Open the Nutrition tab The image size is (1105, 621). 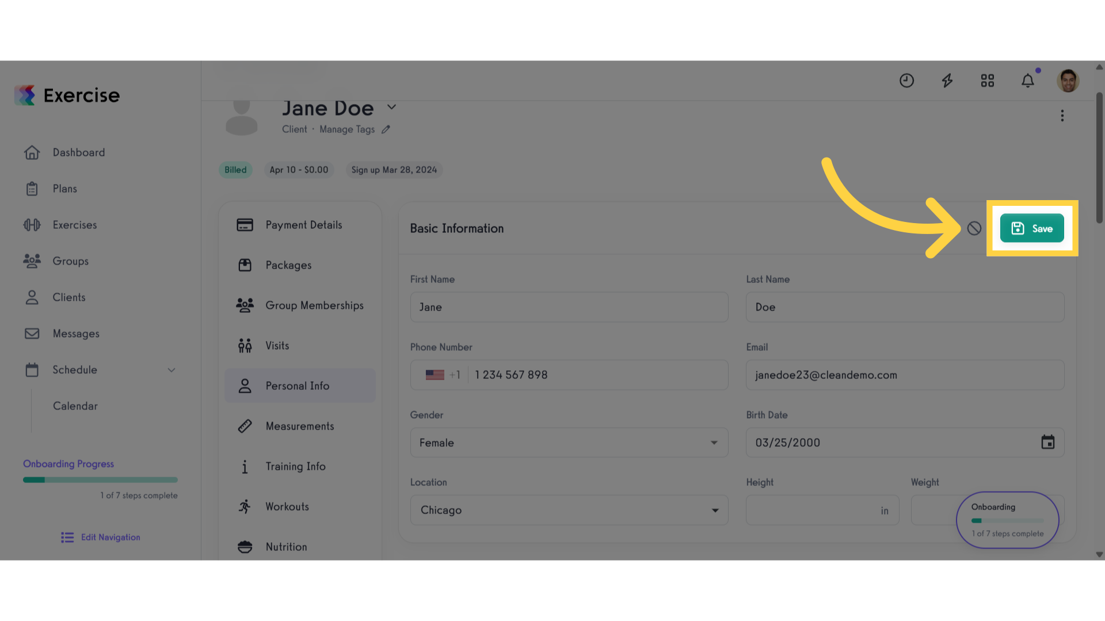click(x=300, y=547)
